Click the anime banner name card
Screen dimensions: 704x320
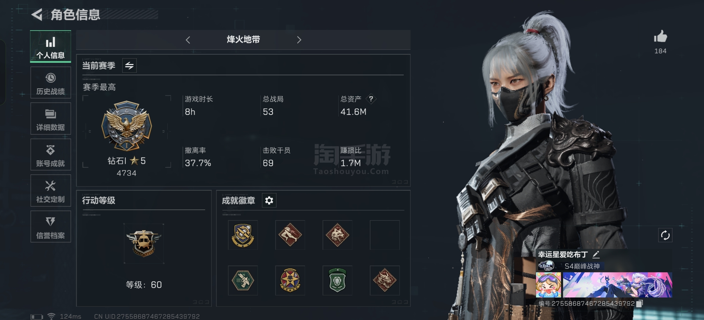(x=617, y=285)
